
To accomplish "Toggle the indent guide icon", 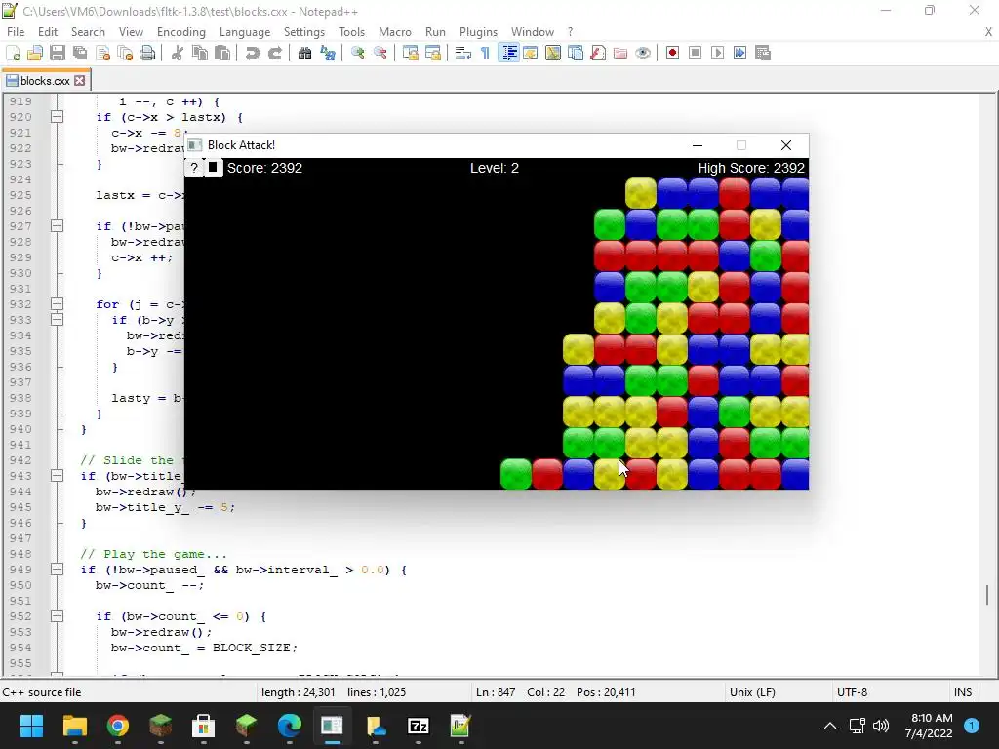I will [508, 53].
